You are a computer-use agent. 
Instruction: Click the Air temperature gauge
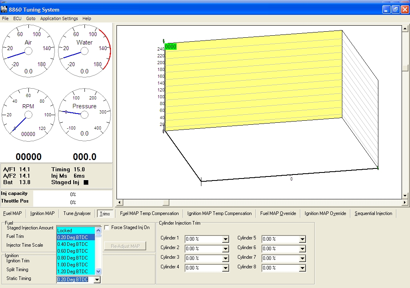point(28,51)
